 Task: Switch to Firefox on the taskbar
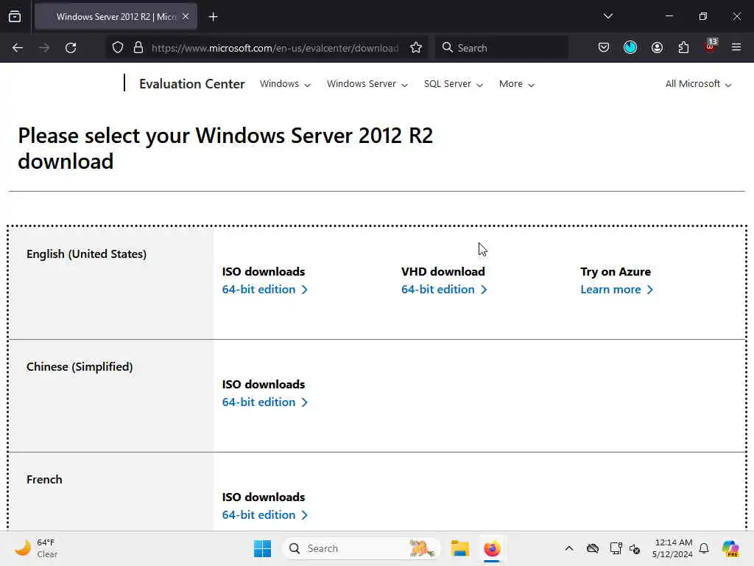click(x=492, y=548)
